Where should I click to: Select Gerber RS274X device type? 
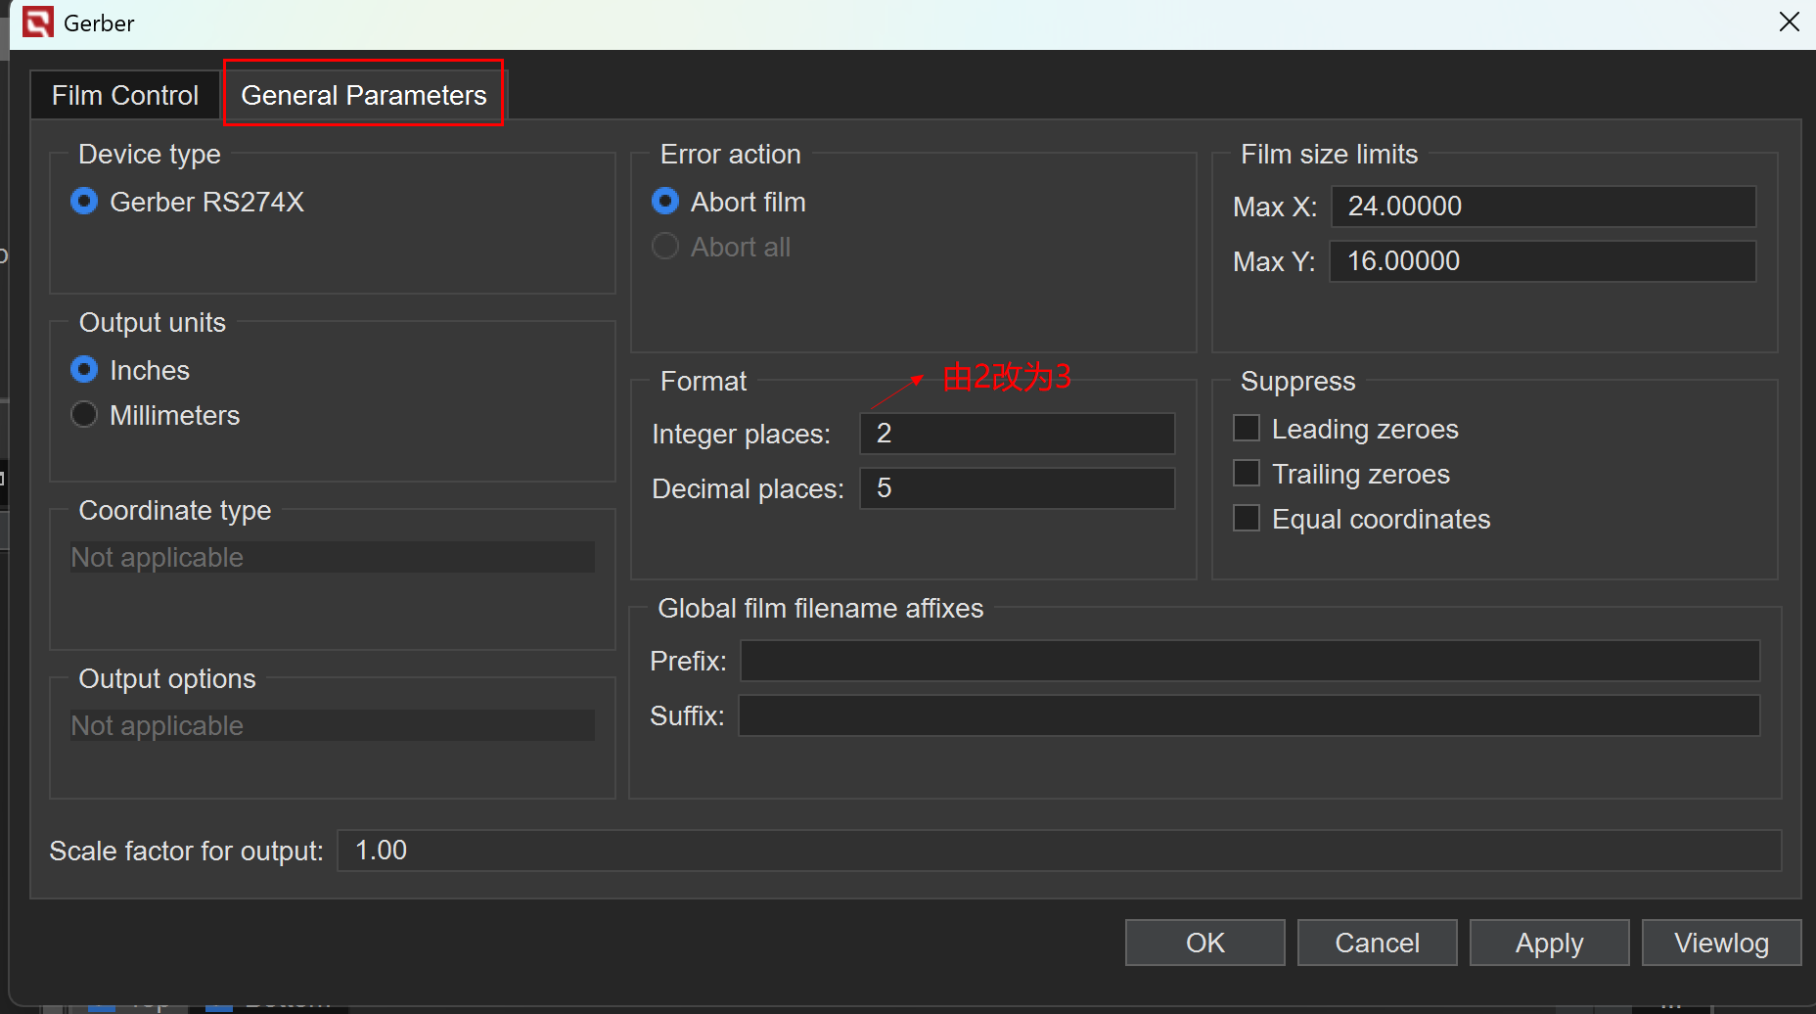(85, 202)
